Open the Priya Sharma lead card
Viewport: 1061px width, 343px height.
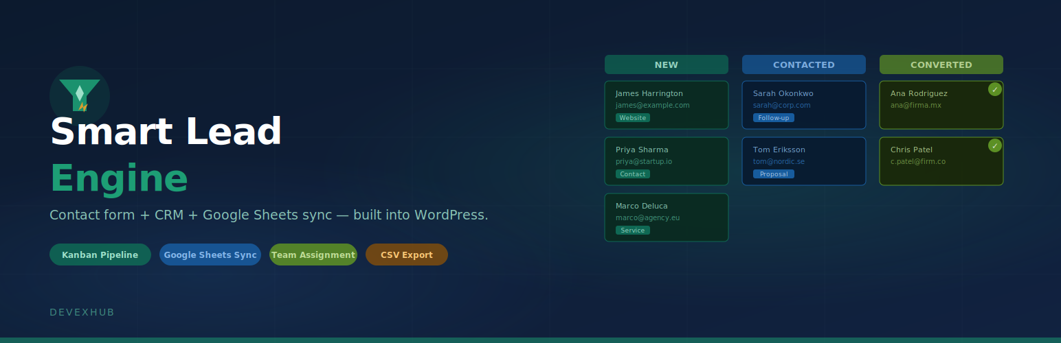[667, 161]
